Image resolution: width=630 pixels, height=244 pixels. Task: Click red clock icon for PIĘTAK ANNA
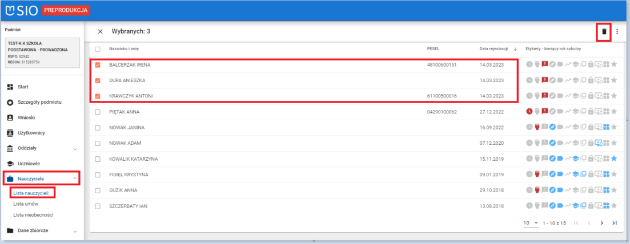pyautogui.click(x=529, y=112)
